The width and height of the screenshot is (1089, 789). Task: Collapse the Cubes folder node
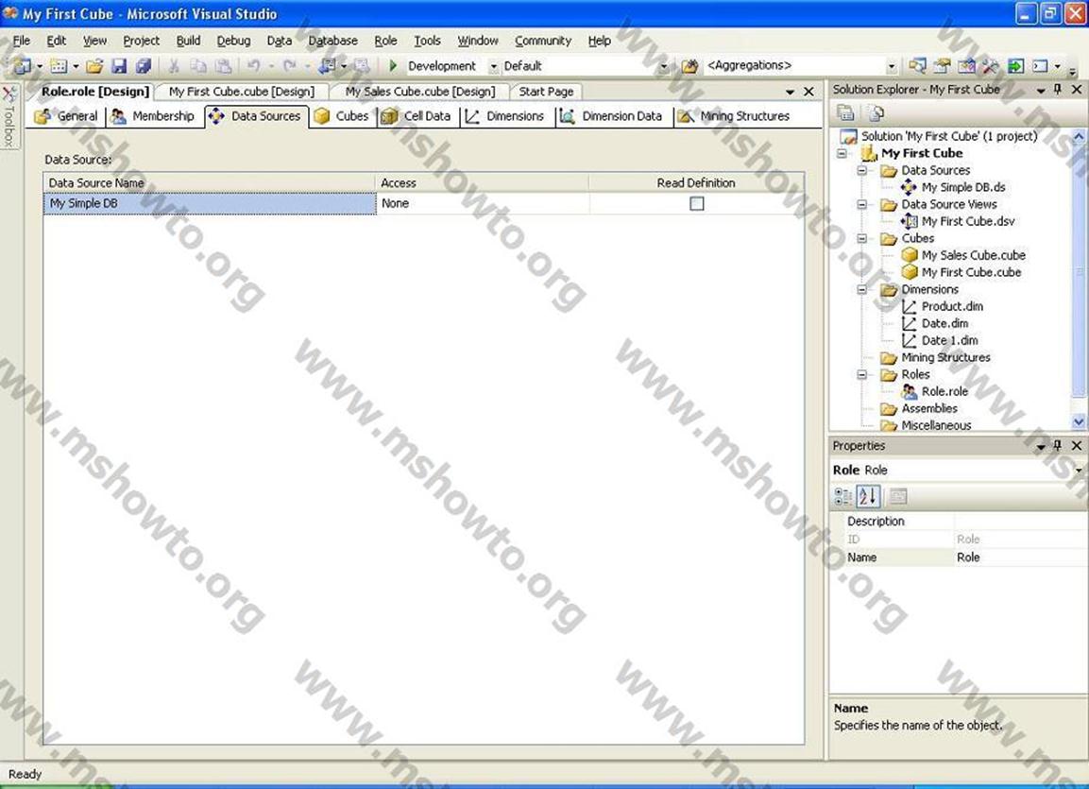pos(862,238)
